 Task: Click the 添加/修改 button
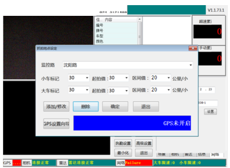coord(57,107)
